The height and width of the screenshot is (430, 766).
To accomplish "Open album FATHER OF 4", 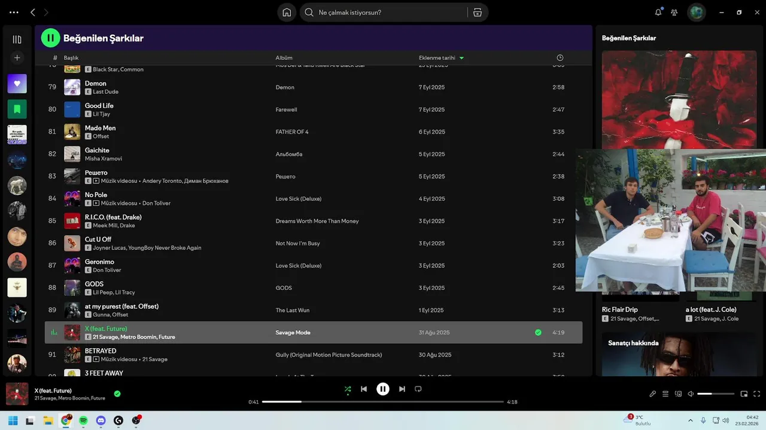I will click(x=292, y=132).
